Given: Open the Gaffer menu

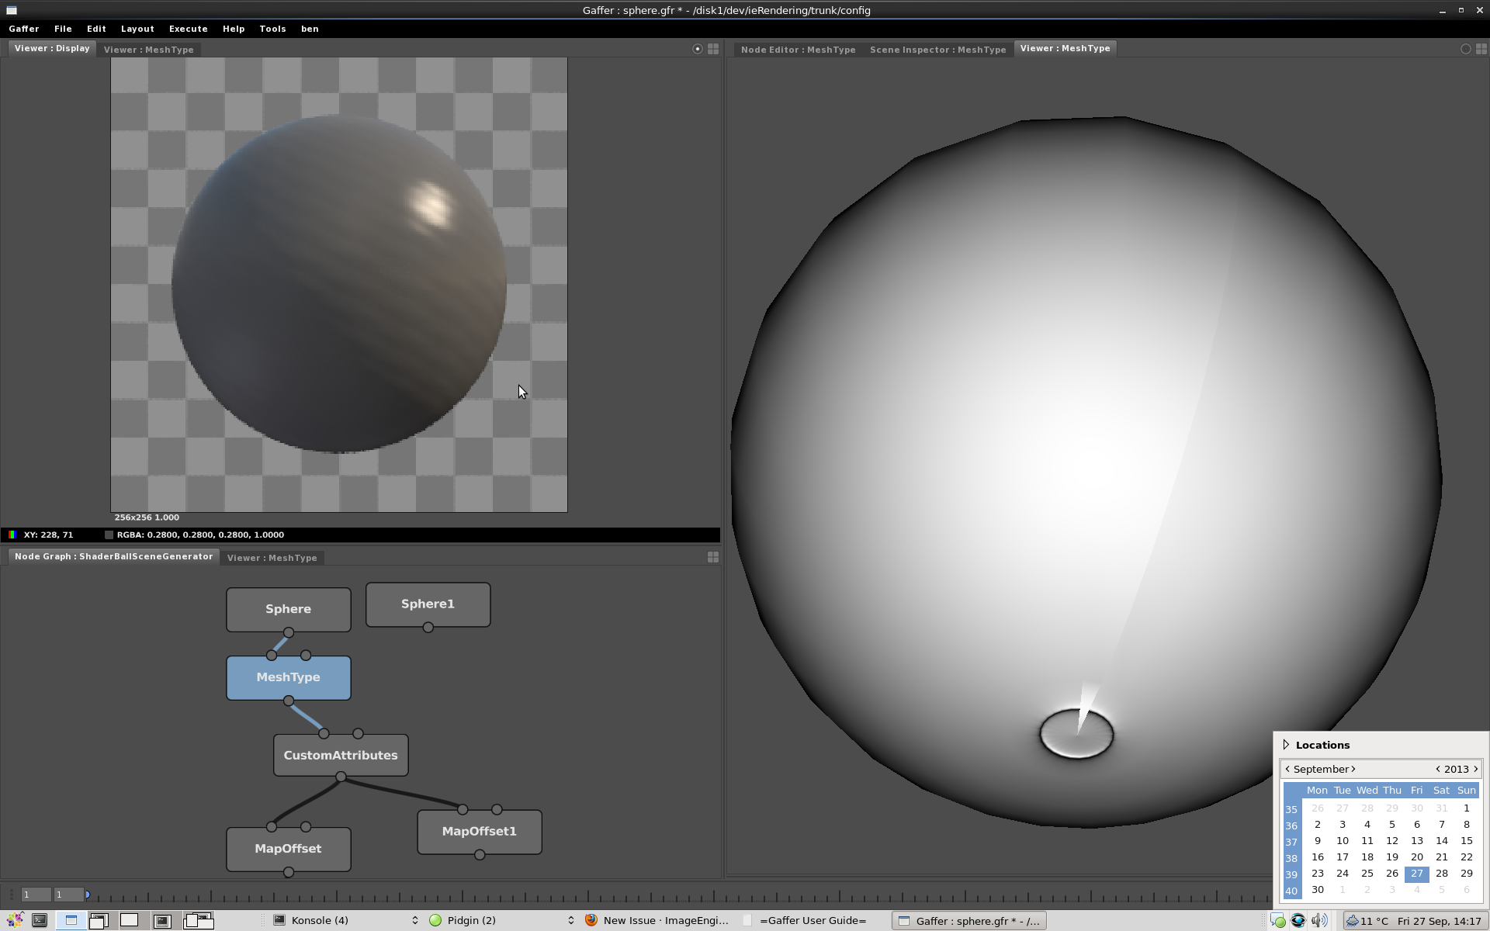Looking at the screenshot, I should pos(24,29).
